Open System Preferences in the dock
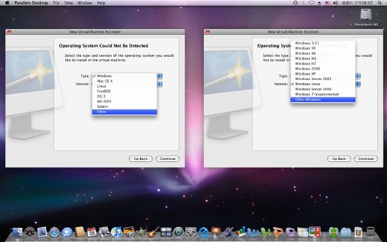 click(191, 232)
